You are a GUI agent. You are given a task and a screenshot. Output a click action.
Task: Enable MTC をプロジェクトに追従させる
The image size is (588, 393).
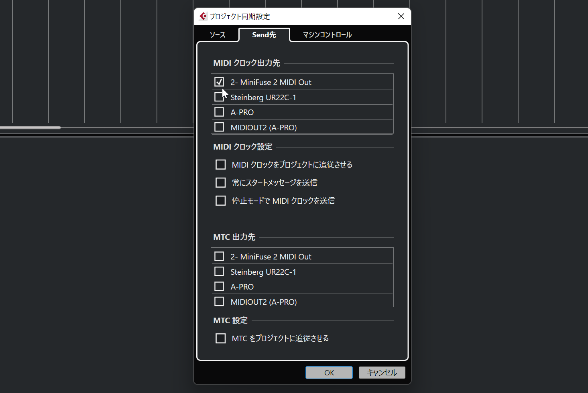pyautogui.click(x=221, y=338)
